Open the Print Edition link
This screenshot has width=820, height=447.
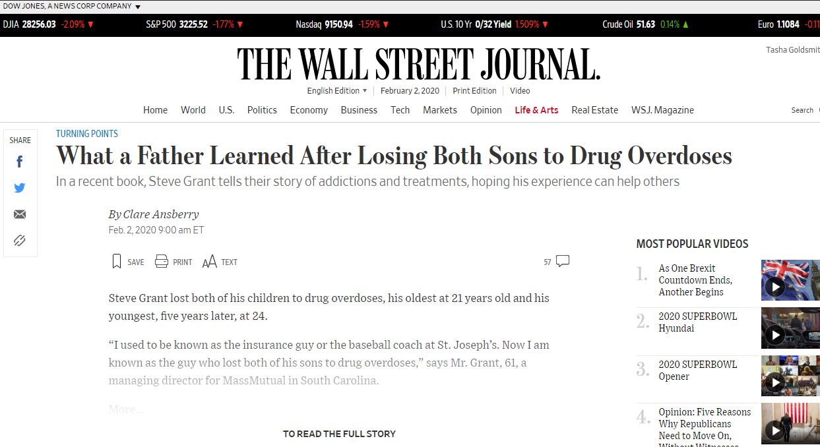point(474,91)
